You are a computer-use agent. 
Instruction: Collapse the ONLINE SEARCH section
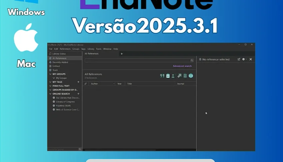[x=50, y=94]
